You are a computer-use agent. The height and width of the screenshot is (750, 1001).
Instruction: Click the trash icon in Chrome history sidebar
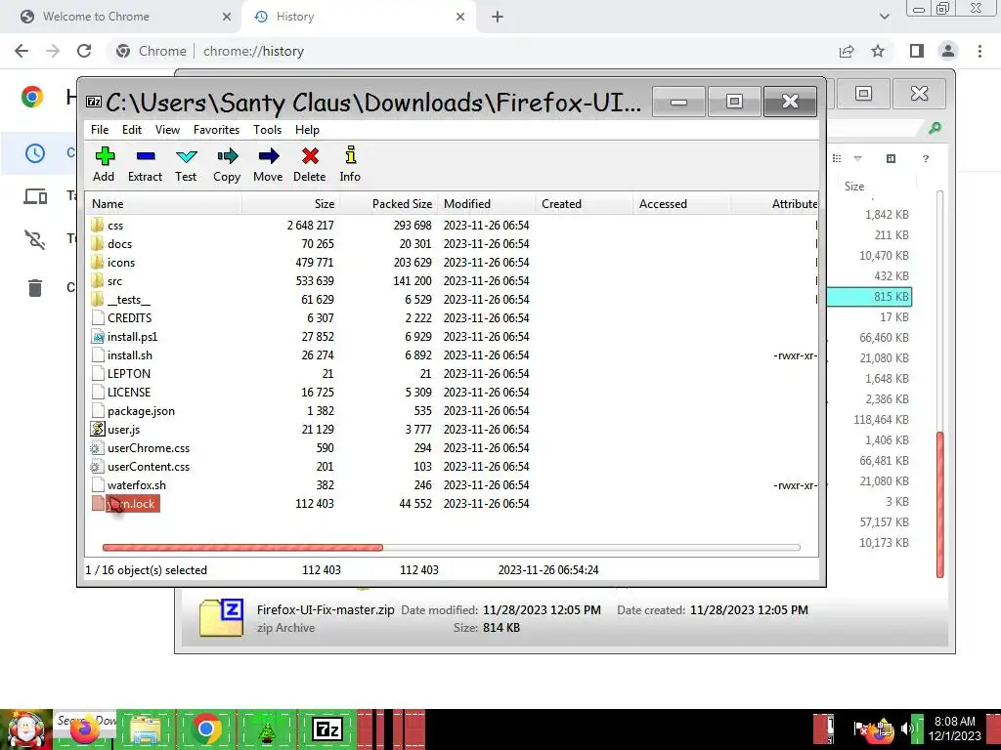(x=35, y=288)
